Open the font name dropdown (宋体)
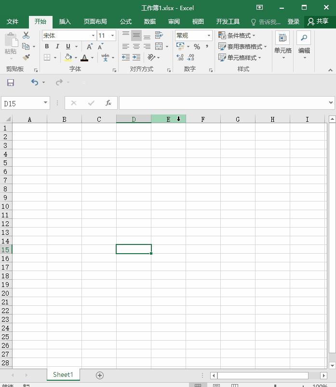336x387 pixels. [x=93, y=36]
